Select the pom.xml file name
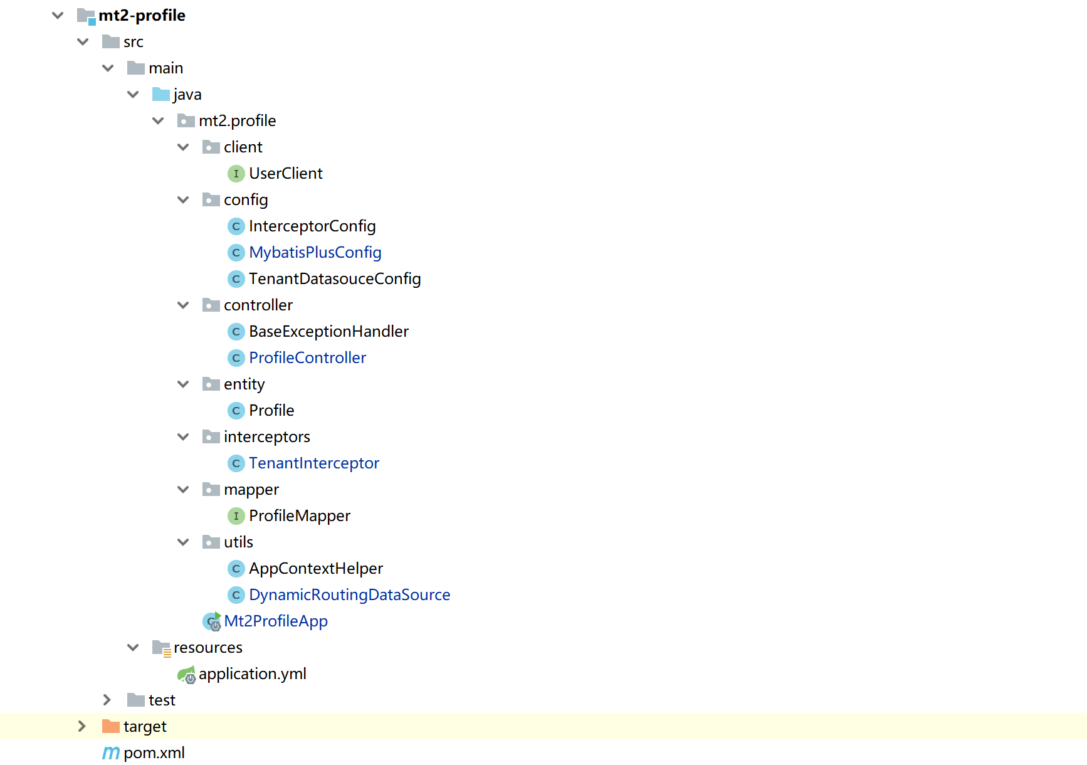Image resolution: width=1087 pixels, height=765 pixels. click(x=154, y=752)
